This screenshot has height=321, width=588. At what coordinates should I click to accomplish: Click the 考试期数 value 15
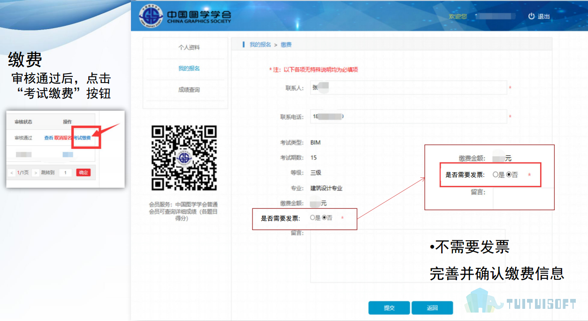click(313, 158)
